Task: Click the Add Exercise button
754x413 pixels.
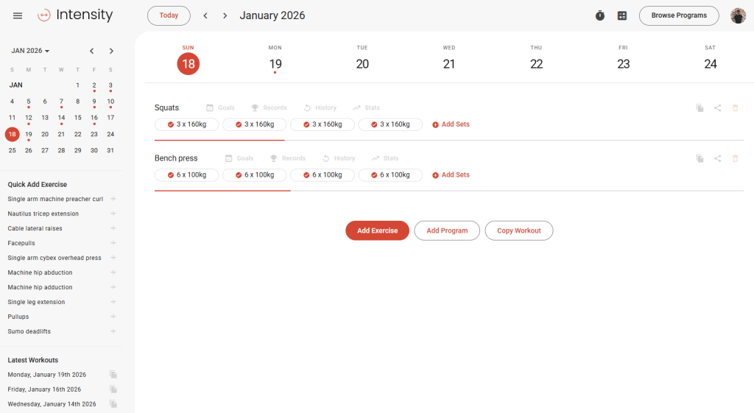Action: (377, 230)
